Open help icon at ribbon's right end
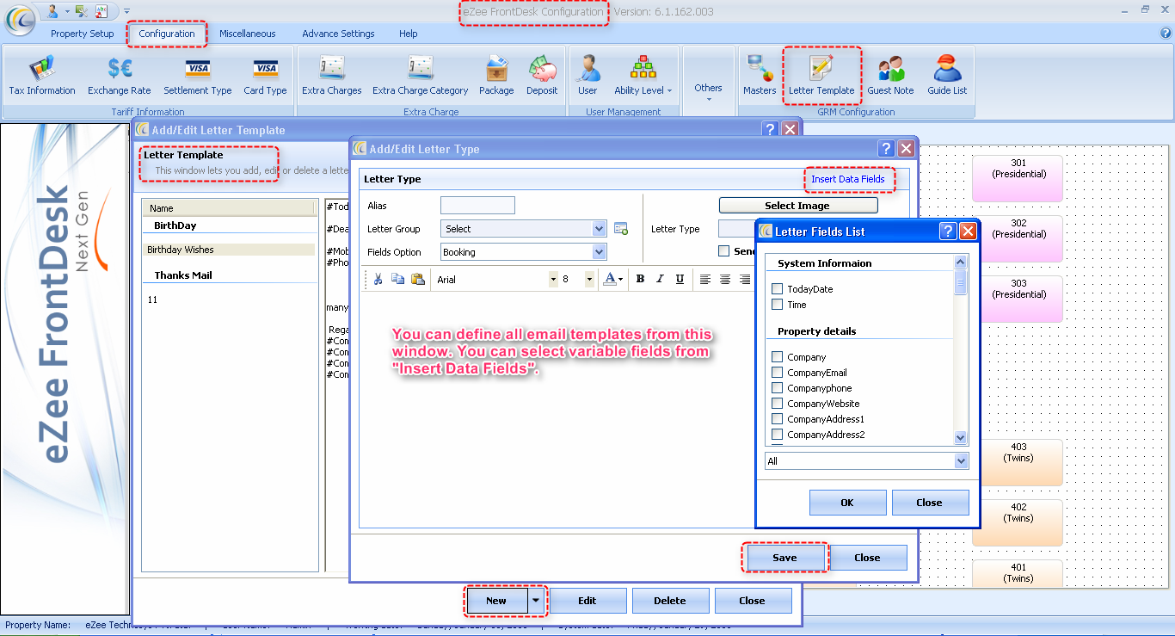This screenshot has width=1175, height=636. pyautogui.click(x=1166, y=34)
